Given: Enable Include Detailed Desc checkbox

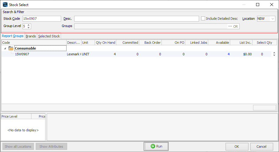Looking at the screenshot, I should 203,19.
